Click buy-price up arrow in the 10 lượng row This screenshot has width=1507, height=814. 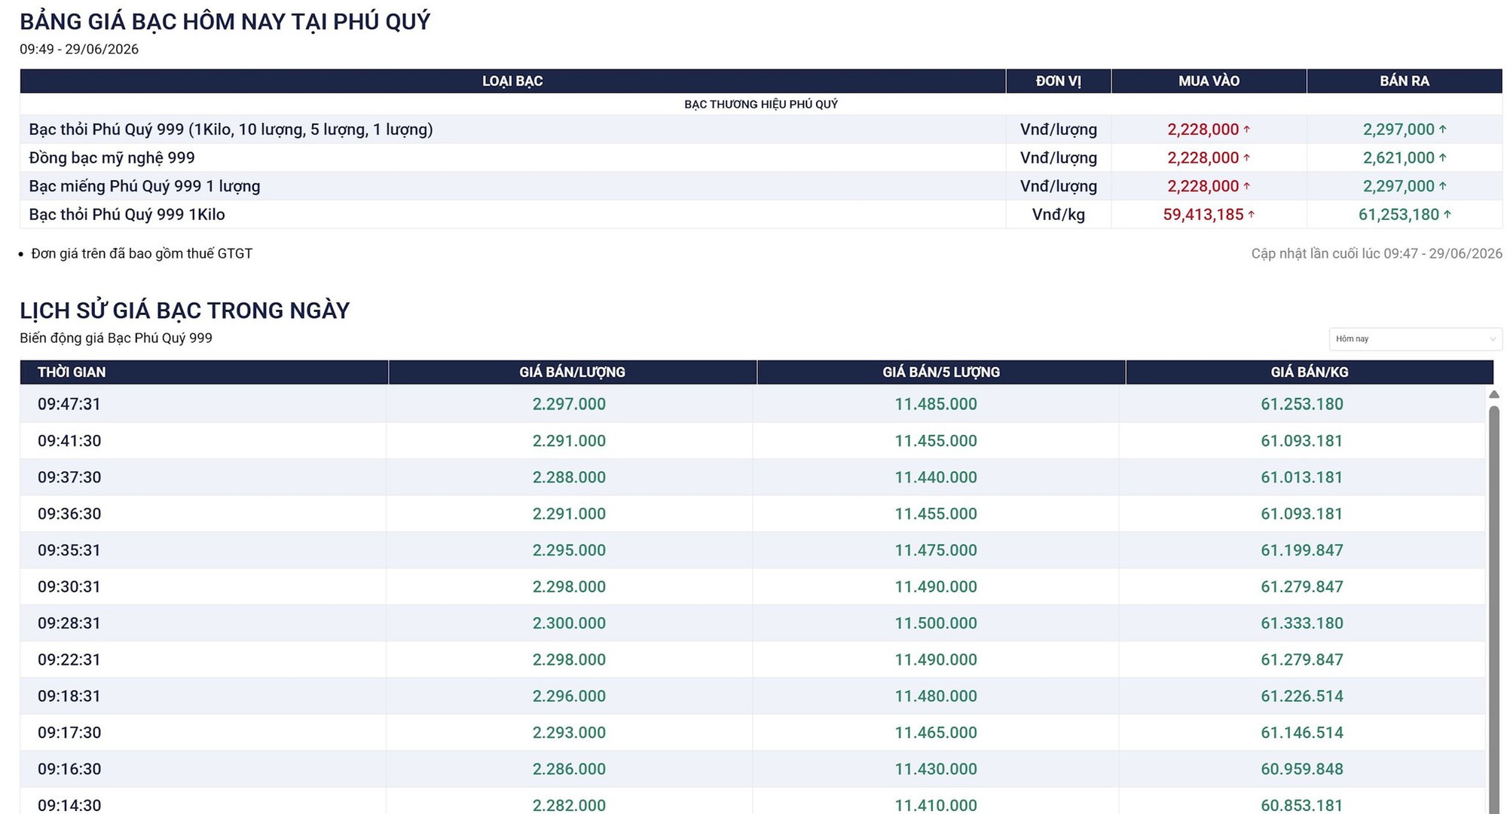(x=1246, y=130)
